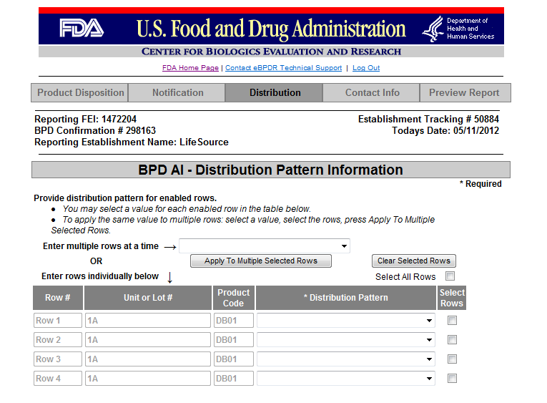Click the Clear Selected Rows button

[x=413, y=261]
